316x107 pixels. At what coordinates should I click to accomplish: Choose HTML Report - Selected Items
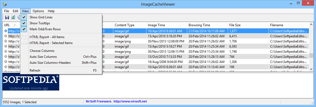[x=61, y=43]
